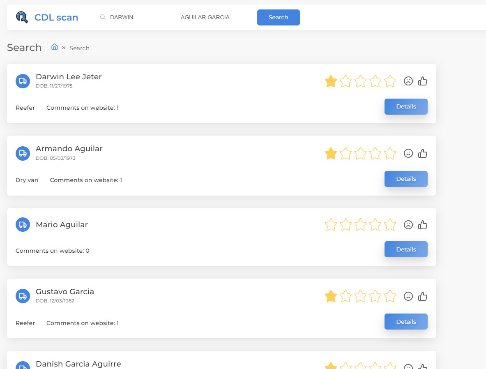Click sad face icon for Gustavo Garcia
The height and width of the screenshot is (369, 486).
click(408, 296)
